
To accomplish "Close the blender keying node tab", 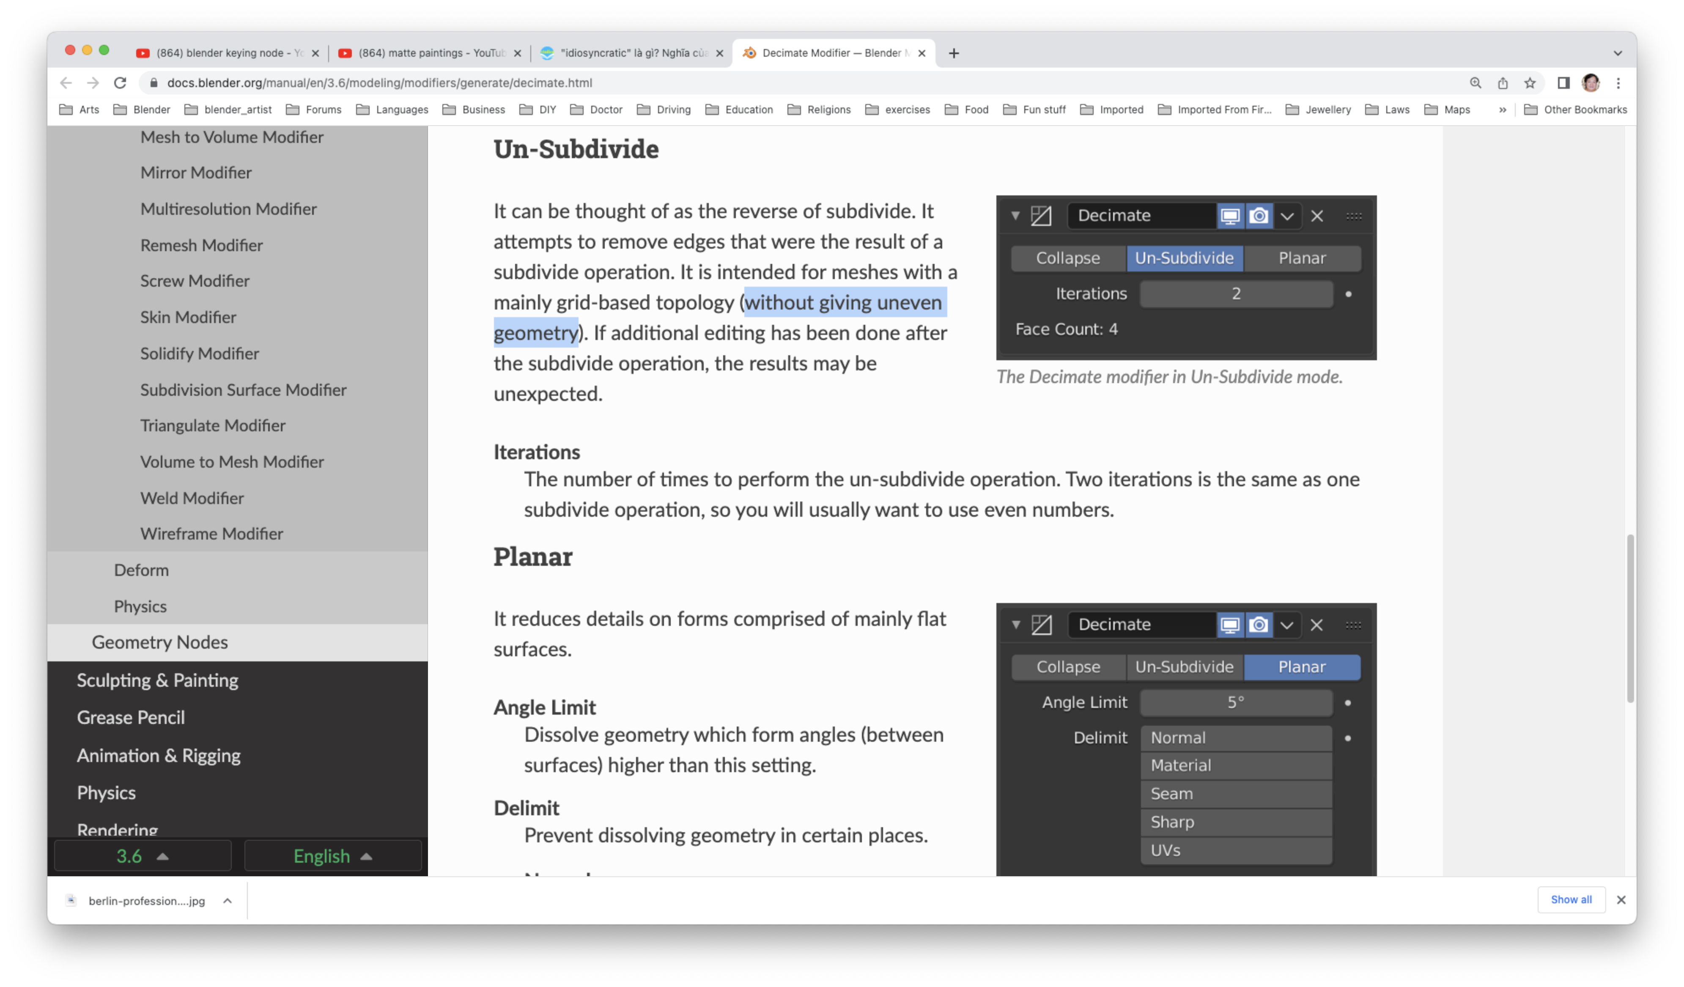I will click(315, 53).
